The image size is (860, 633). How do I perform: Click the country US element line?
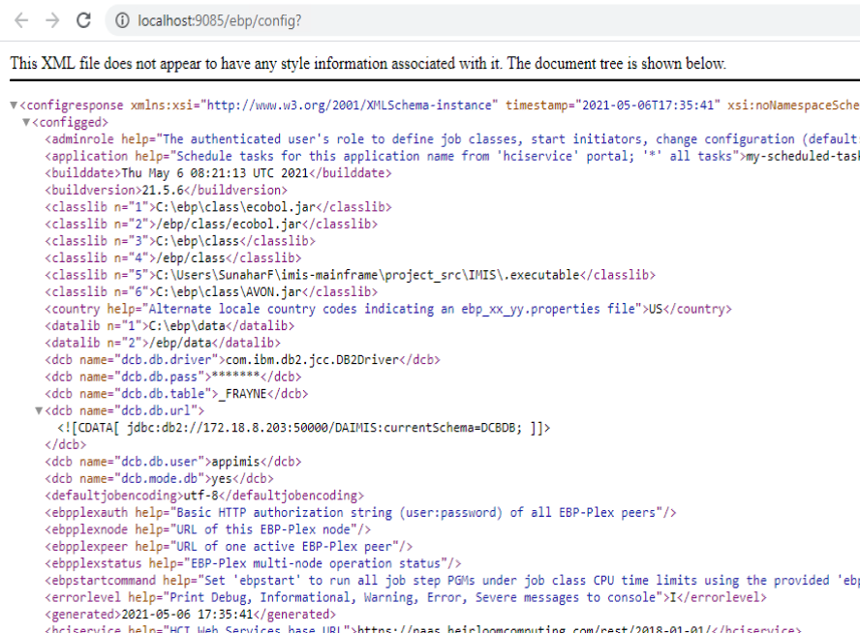point(388,309)
